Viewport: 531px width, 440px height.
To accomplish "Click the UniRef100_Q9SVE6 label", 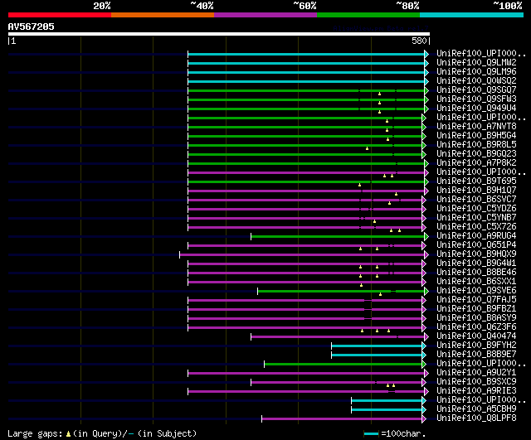I will (x=476, y=291).
